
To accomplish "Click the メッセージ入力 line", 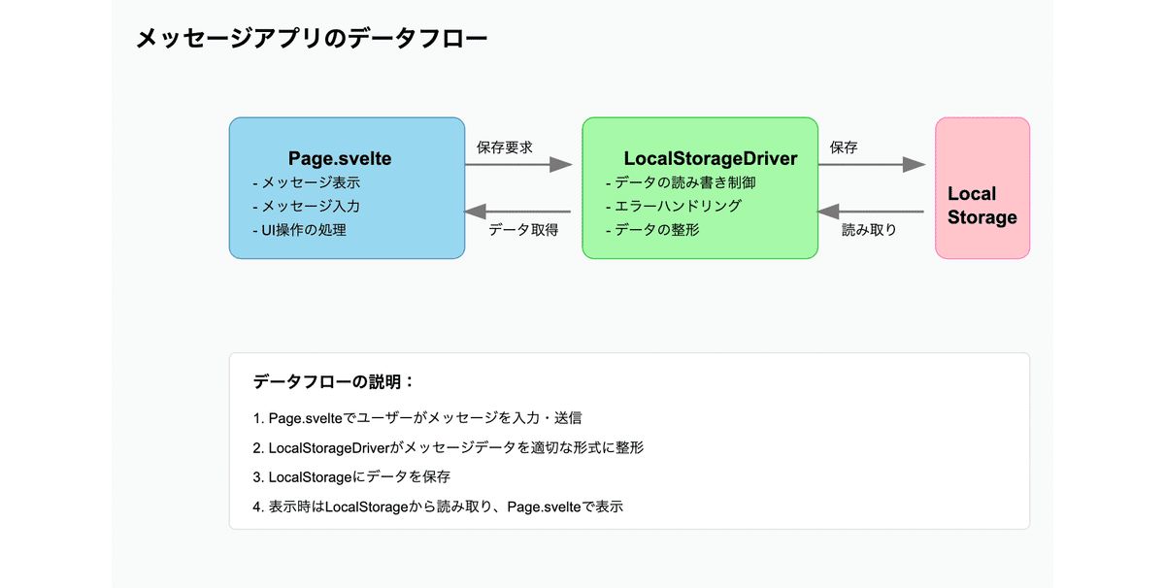I will pyautogui.click(x=306, y=207).
